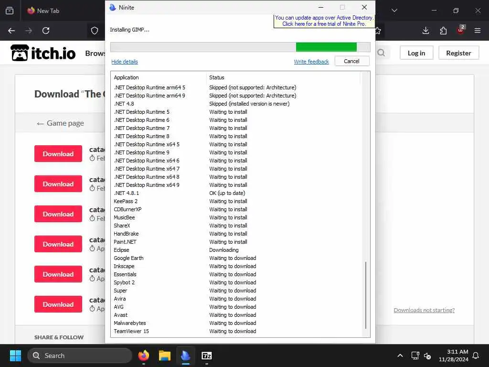Click Hide details link
The width and height of the screenshot is (489, 367).
tap(125, 62)
